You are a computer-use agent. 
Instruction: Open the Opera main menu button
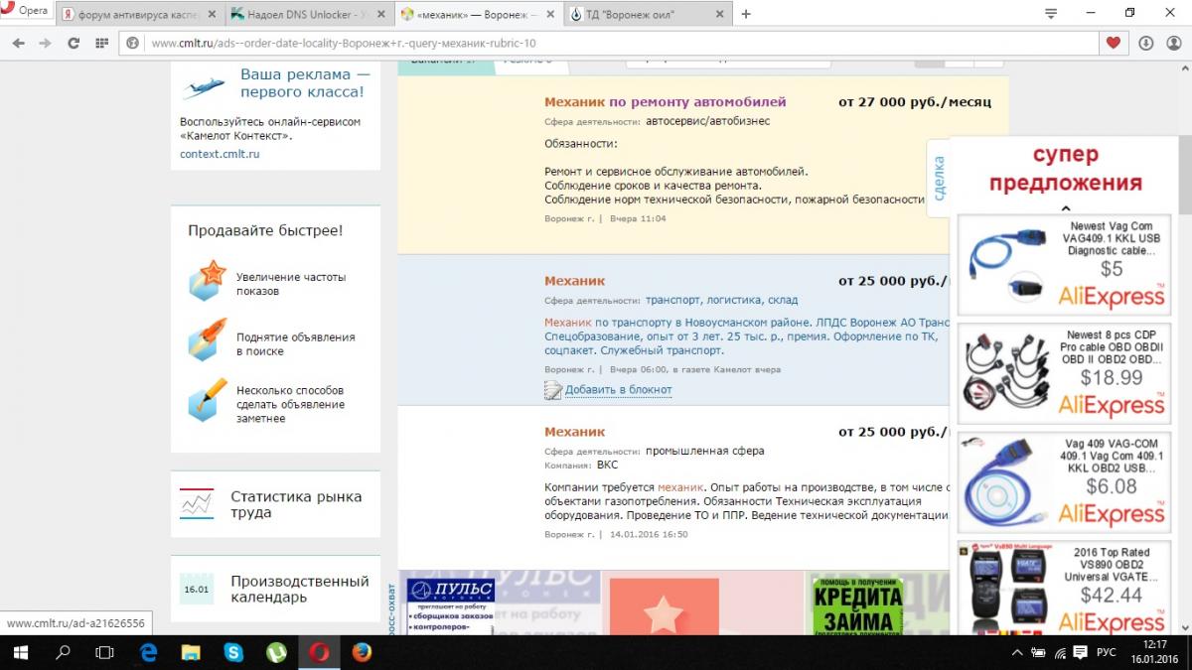coord(26,12)
